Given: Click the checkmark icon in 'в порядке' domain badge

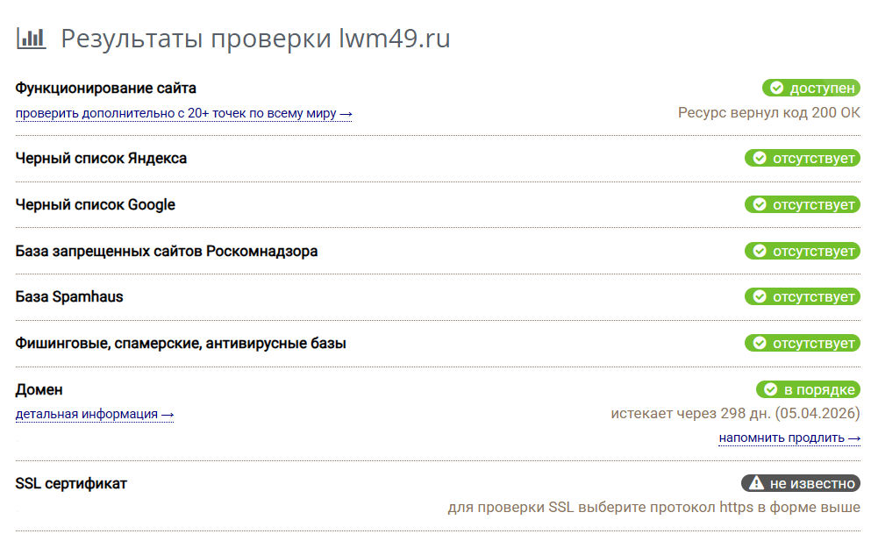Looking at the screenshot, I should 770,389.
